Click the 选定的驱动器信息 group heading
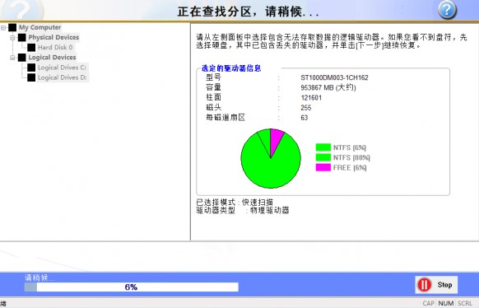The width and height of the screenshot is (479, 308). point(231,68)
